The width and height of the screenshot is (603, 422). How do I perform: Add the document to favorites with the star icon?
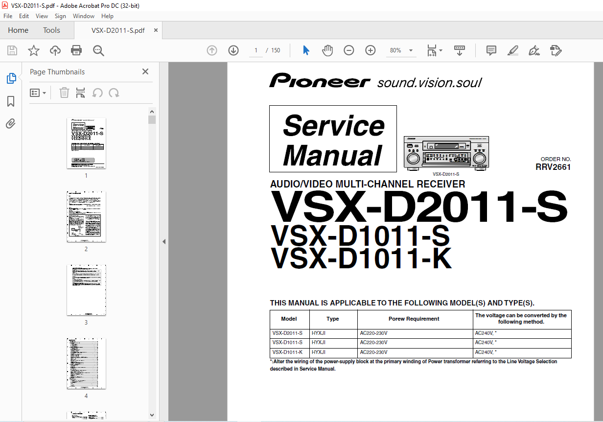33,50
